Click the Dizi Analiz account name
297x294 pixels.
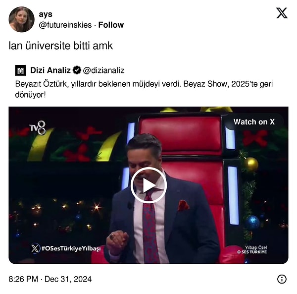[x=50, y=70]
